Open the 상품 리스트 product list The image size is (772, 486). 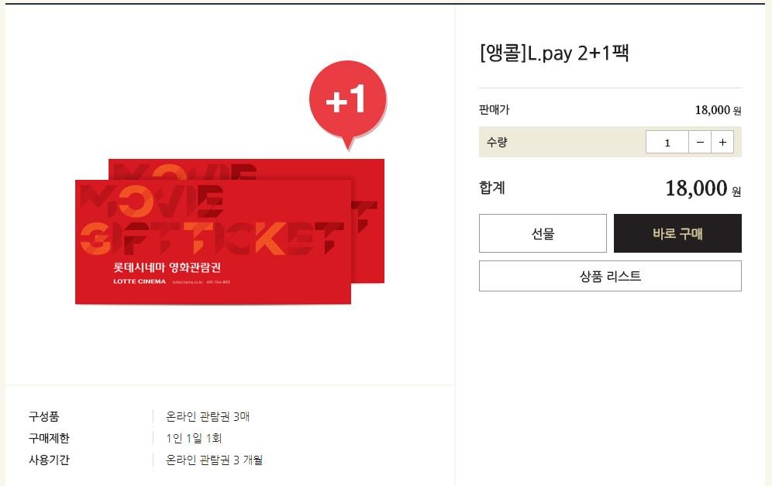click(x=610, y=276)
